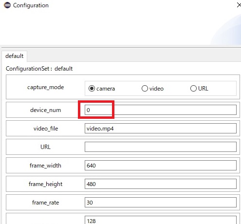Click the frame_width field showing 640
This screenshot has width=241, height=224.
[161, 166]
